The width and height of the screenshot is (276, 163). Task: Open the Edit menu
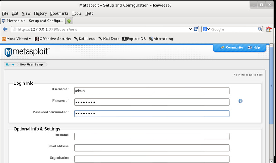[x=15, y=13]
